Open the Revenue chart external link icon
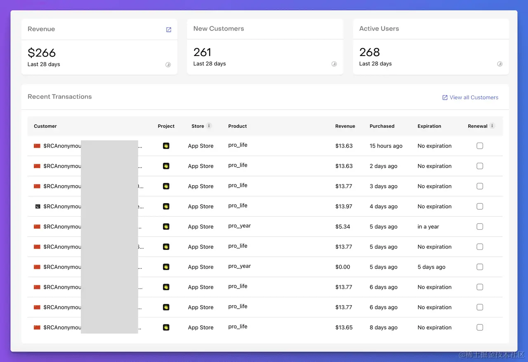Image resolution: width=528 pixels, height=362 pixels. click(x=169, y=30)
